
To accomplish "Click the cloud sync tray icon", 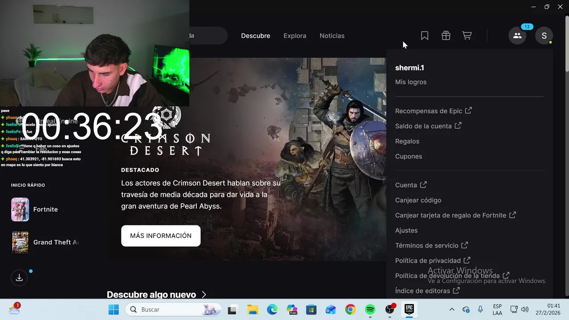I will pyautogui.click(x=466, y=309).
